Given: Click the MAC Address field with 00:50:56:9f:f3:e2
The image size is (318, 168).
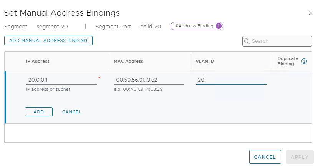Looking at the screenshot, I should 149,80.
